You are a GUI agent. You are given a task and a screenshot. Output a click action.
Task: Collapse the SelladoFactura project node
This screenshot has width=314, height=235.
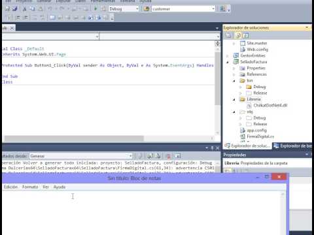tap(228, 62)
